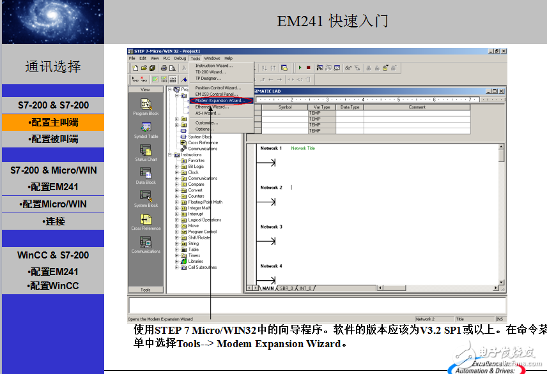Viewport: 547px width, 374px height.
Task: Click the Delete Network toolbar icon
Action: 143,80
